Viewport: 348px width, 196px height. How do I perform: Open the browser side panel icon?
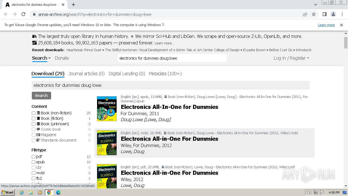tap(324, 14)
